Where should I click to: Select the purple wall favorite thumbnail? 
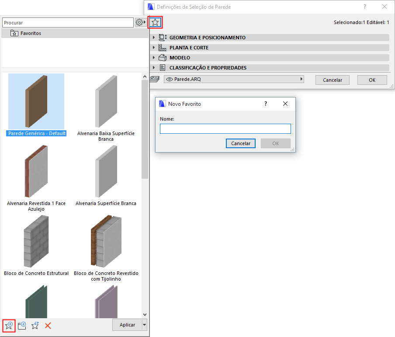(x=106, y=302)
